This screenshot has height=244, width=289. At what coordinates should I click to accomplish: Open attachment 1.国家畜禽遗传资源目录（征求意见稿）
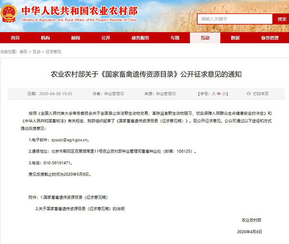(74, 198)
